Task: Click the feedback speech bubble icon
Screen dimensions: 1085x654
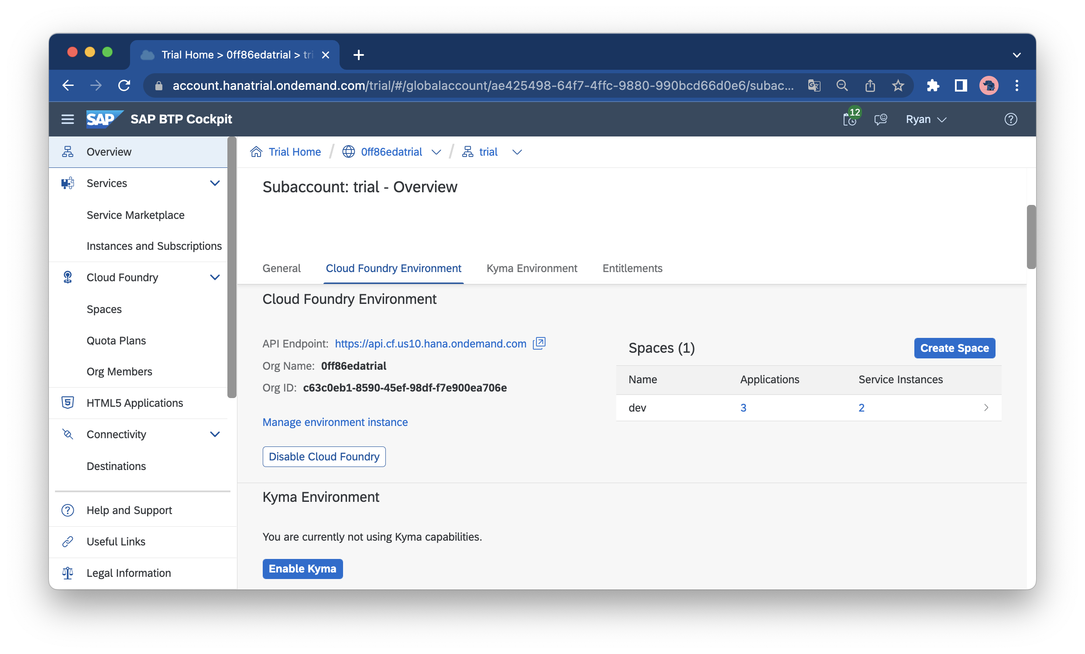Action: coord(880,119)
